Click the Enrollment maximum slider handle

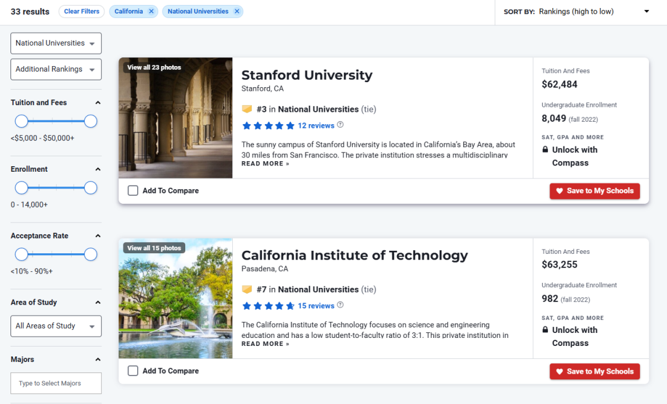90,188
